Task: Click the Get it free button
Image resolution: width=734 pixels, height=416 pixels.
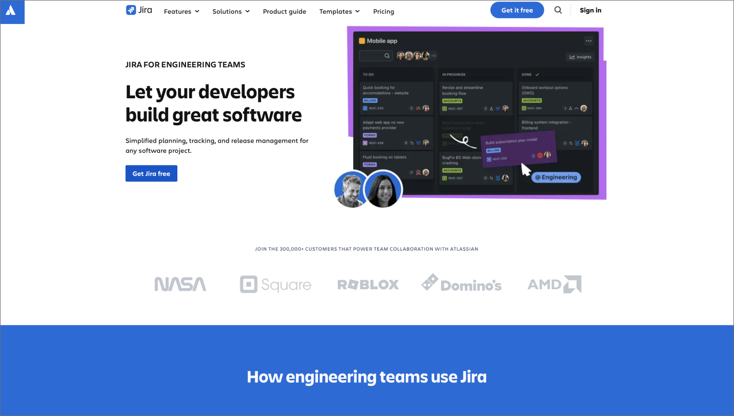Action: (517, 10)
